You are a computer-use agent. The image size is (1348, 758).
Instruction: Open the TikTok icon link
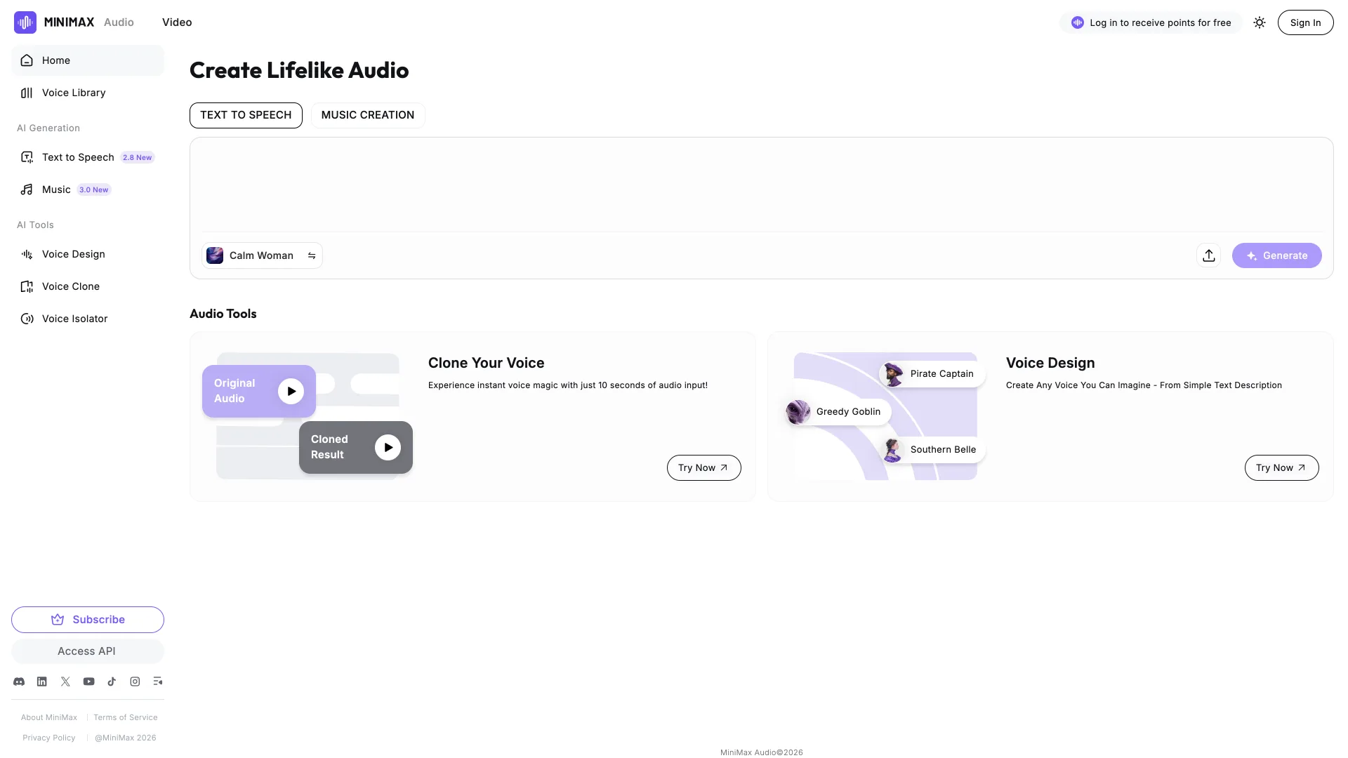pos(112,681)
